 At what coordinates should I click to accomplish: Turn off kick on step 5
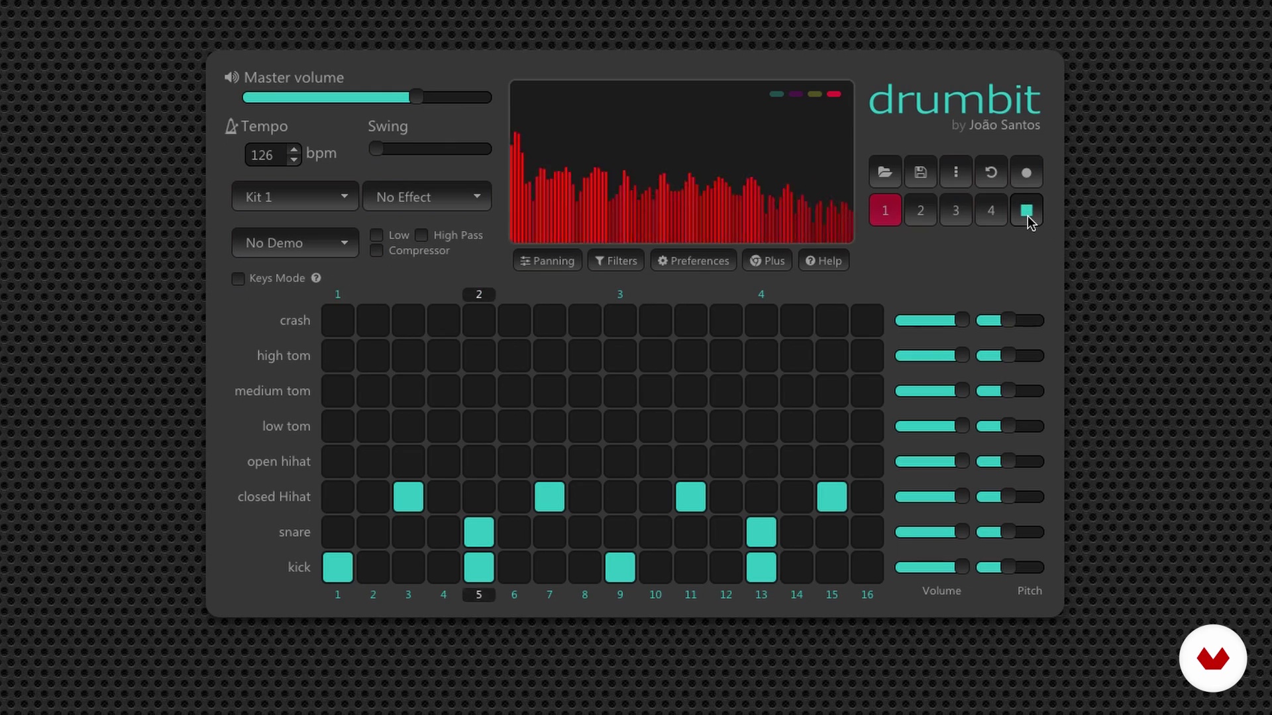479,567
